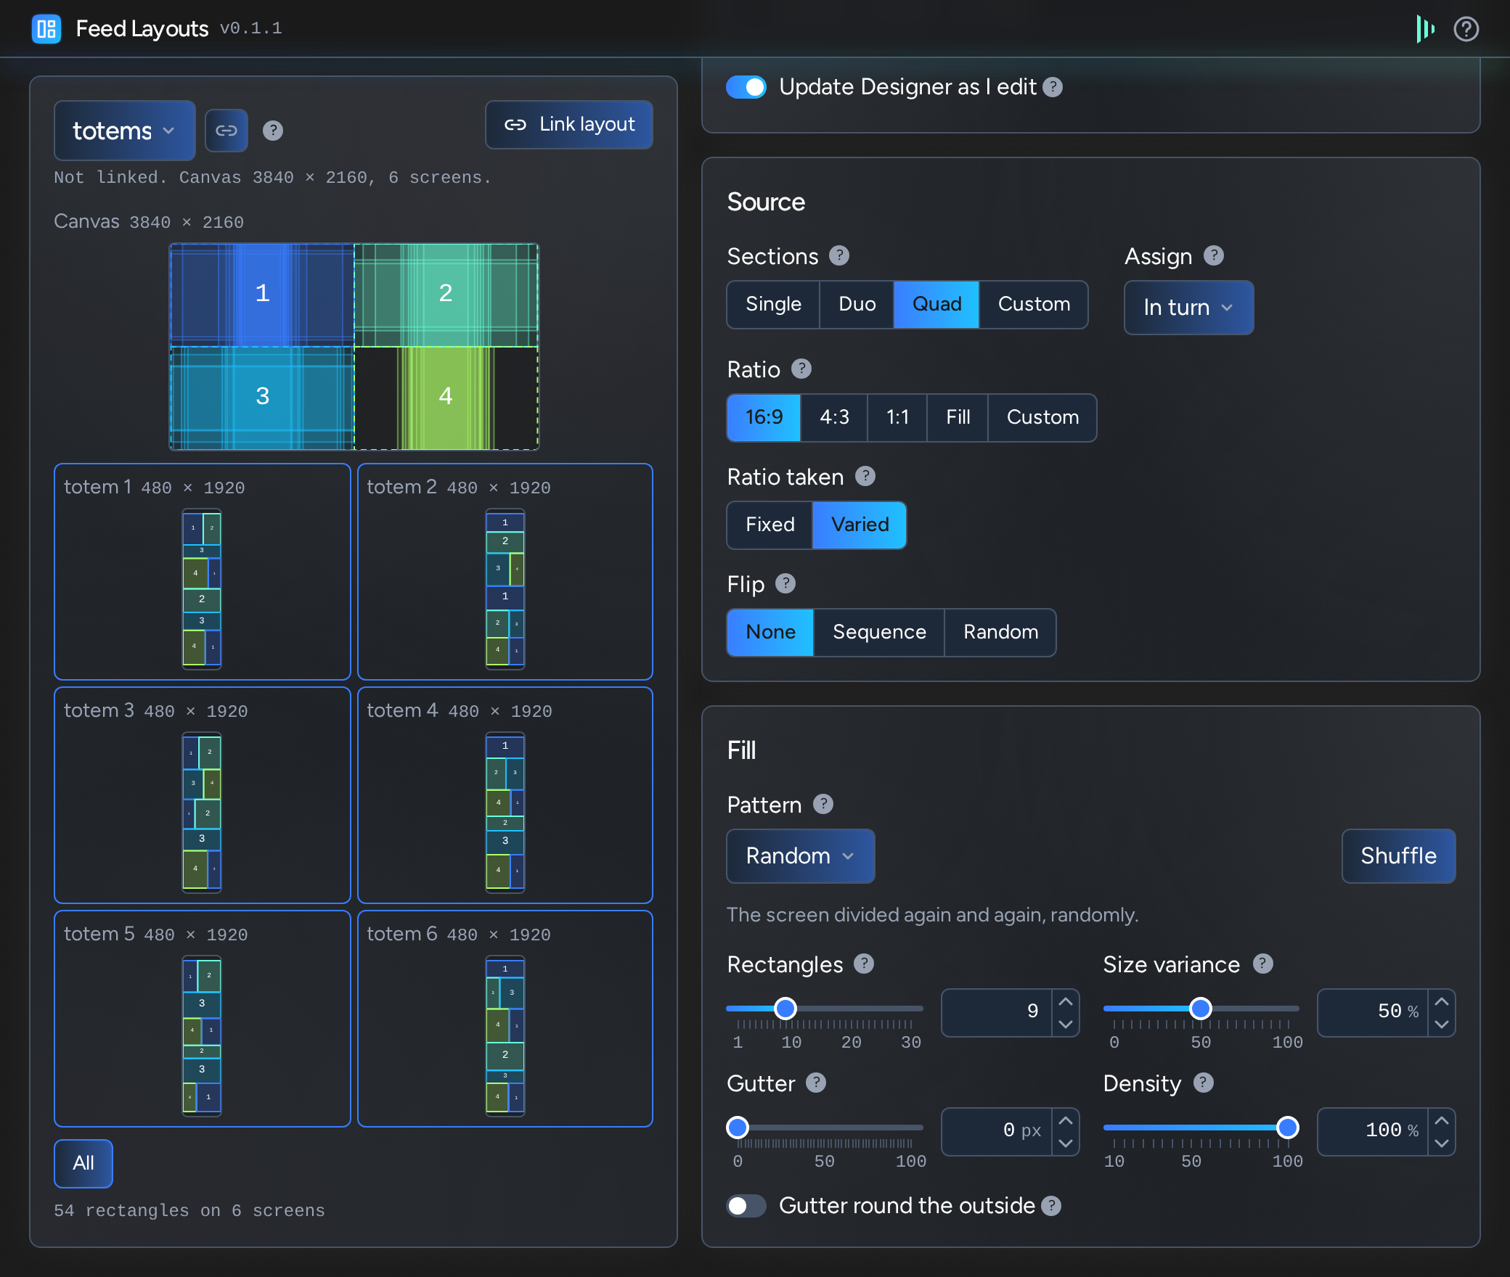1510x1277 pixels.
Task: Open the help icon in top bar
Action: click(x=1466, y=29)
